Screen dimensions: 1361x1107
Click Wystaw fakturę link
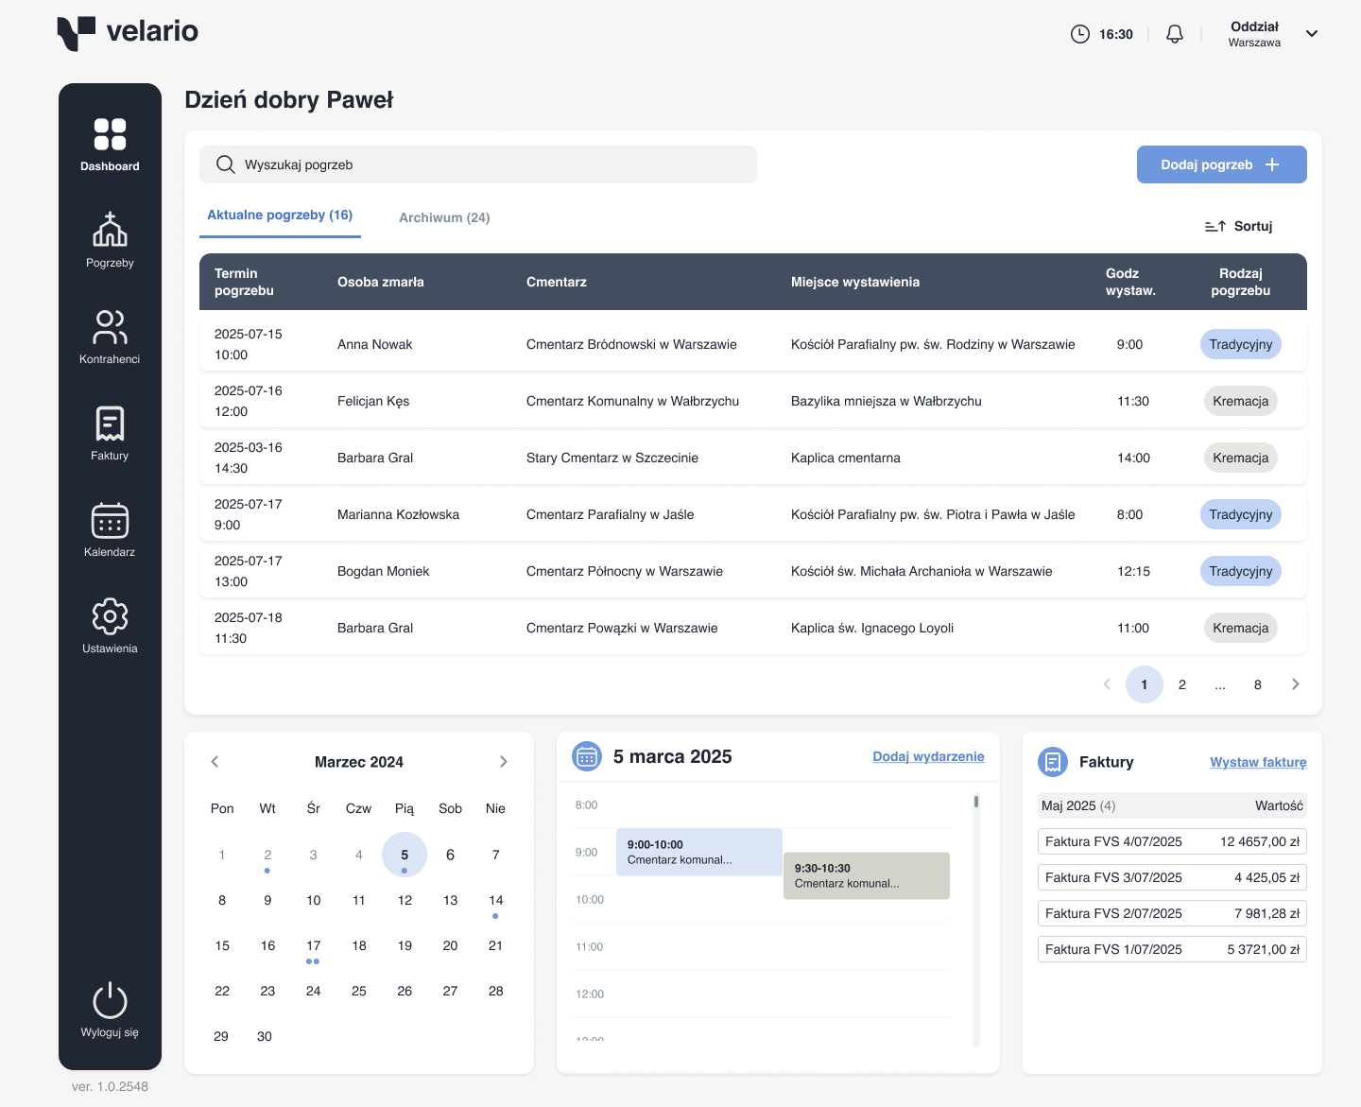click(x=1258, y=762)
